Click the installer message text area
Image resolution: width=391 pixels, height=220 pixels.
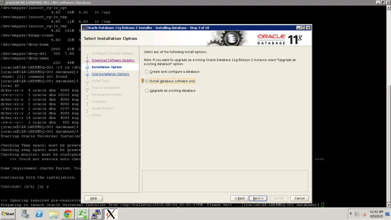coord(225,181)
